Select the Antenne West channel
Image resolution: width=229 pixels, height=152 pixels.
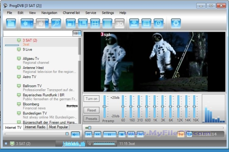pos(41,70)
